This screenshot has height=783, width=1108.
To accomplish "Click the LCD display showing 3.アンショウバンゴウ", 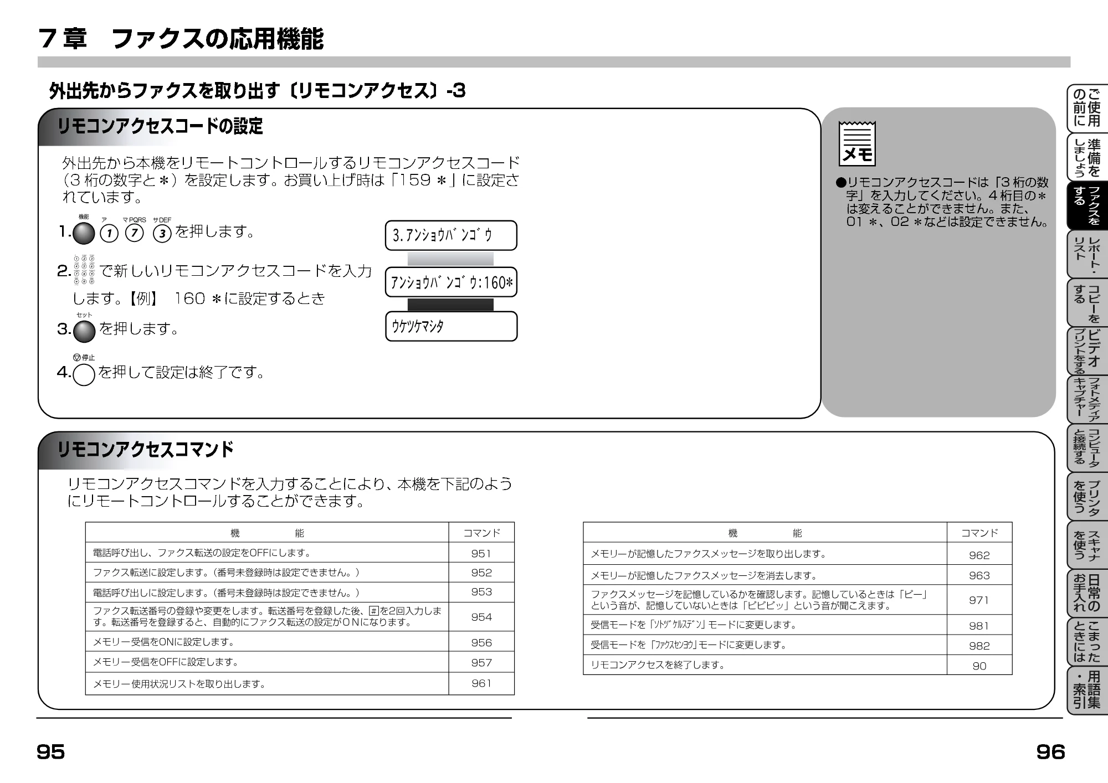I will [x=451, y=235].
